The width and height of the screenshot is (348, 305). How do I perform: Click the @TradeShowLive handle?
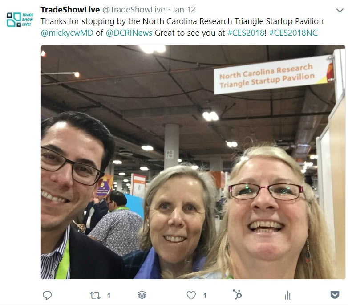pyautogui.click(x=134, y=10)
